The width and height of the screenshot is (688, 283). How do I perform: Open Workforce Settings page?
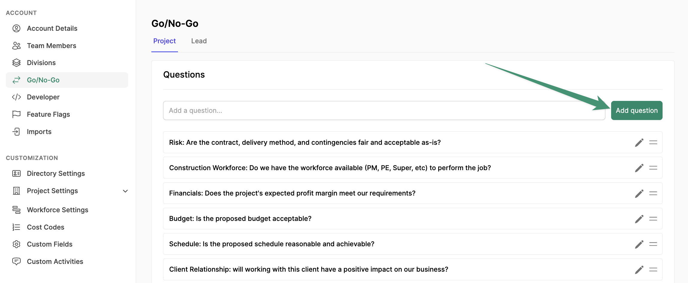pos(57,210)
